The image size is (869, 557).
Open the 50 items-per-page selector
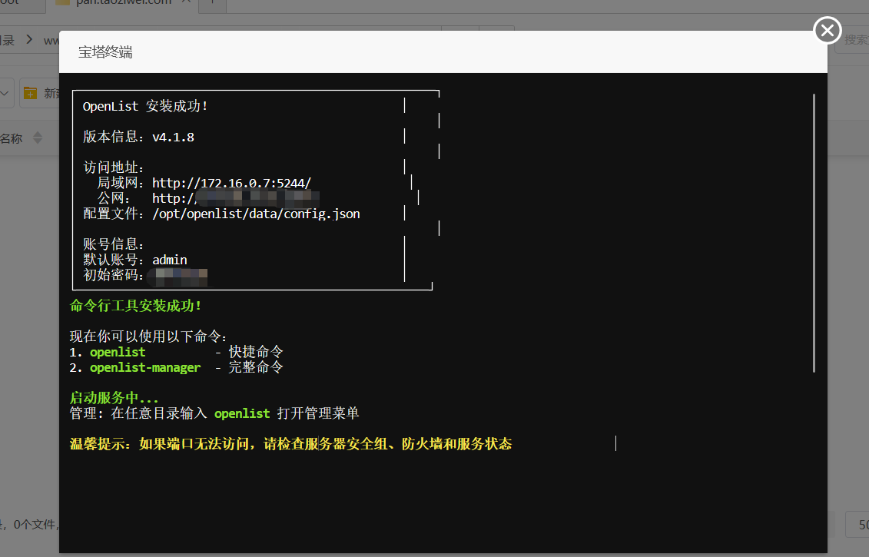(x=862, y=525)
